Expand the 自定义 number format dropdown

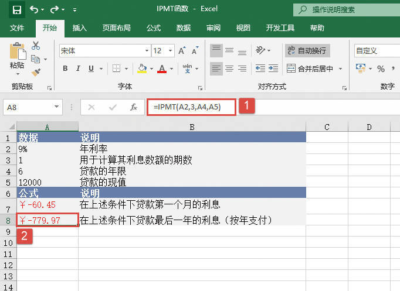pos(377,51)
